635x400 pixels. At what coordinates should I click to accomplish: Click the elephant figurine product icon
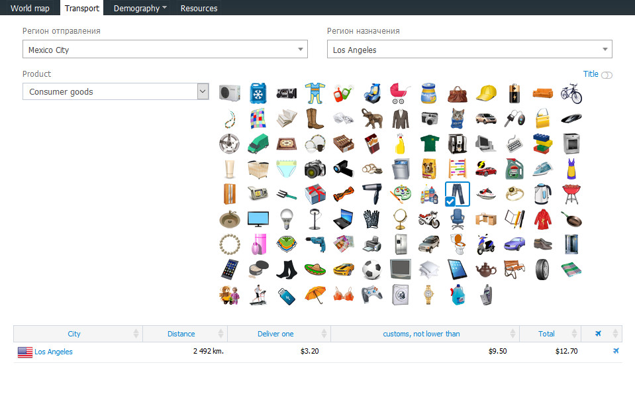pyautogui.click(x=371, y=119)
